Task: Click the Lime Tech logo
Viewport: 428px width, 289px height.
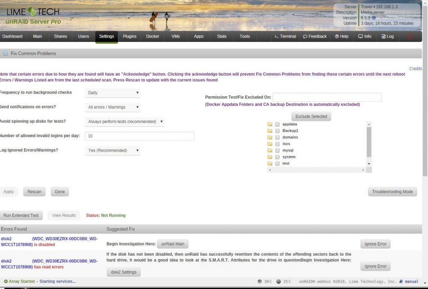Action: click(x=33, y=12)
